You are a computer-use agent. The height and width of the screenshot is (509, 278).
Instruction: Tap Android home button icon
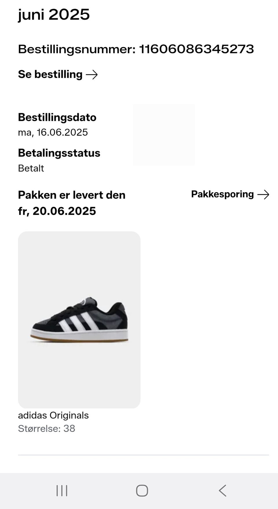pyautogui.click(x=142, y=490)
